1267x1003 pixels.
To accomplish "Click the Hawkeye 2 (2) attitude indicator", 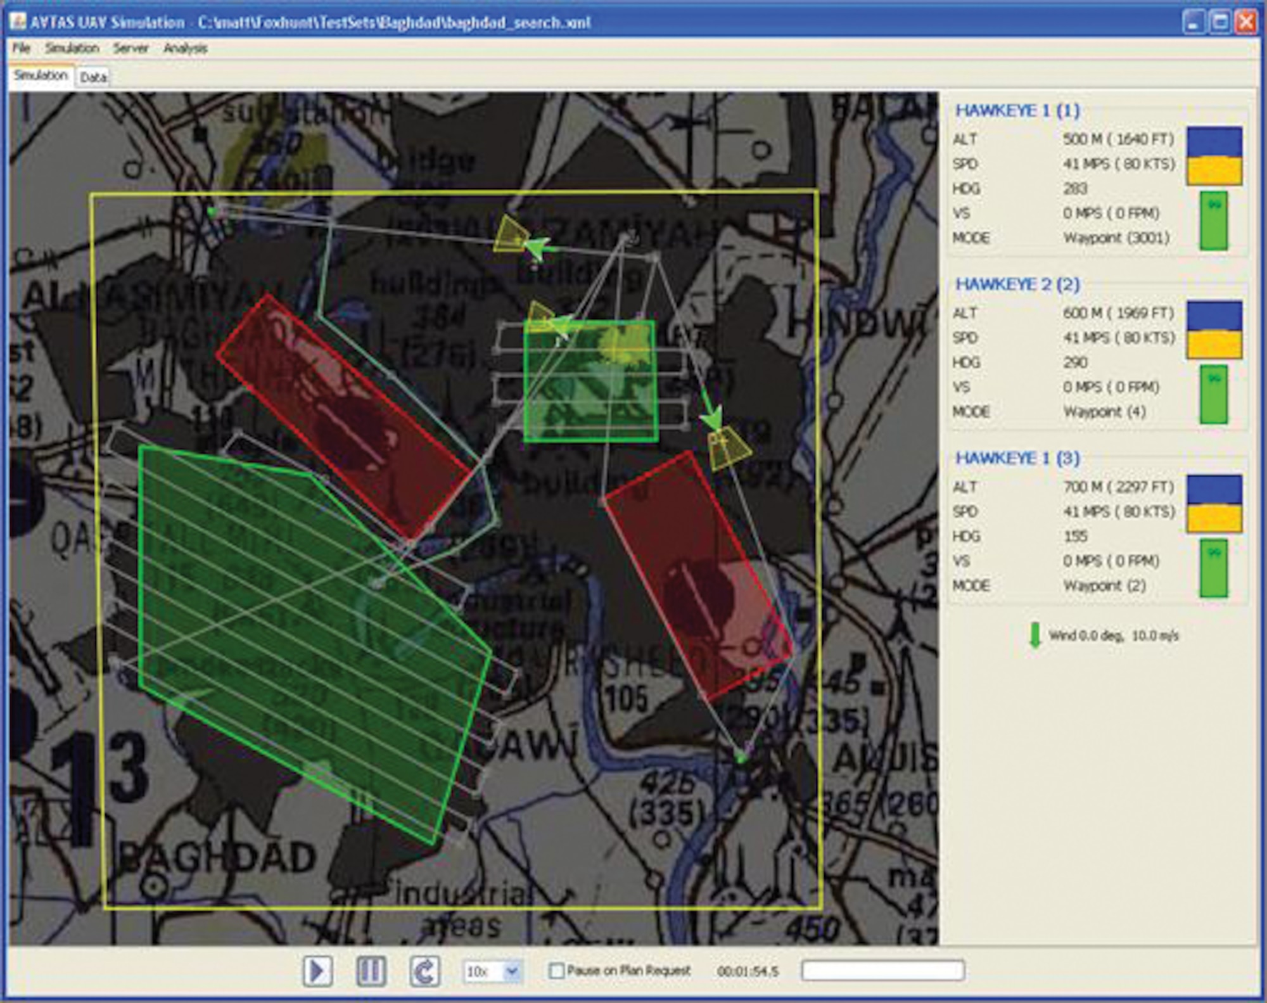I will coord(1214,329).
